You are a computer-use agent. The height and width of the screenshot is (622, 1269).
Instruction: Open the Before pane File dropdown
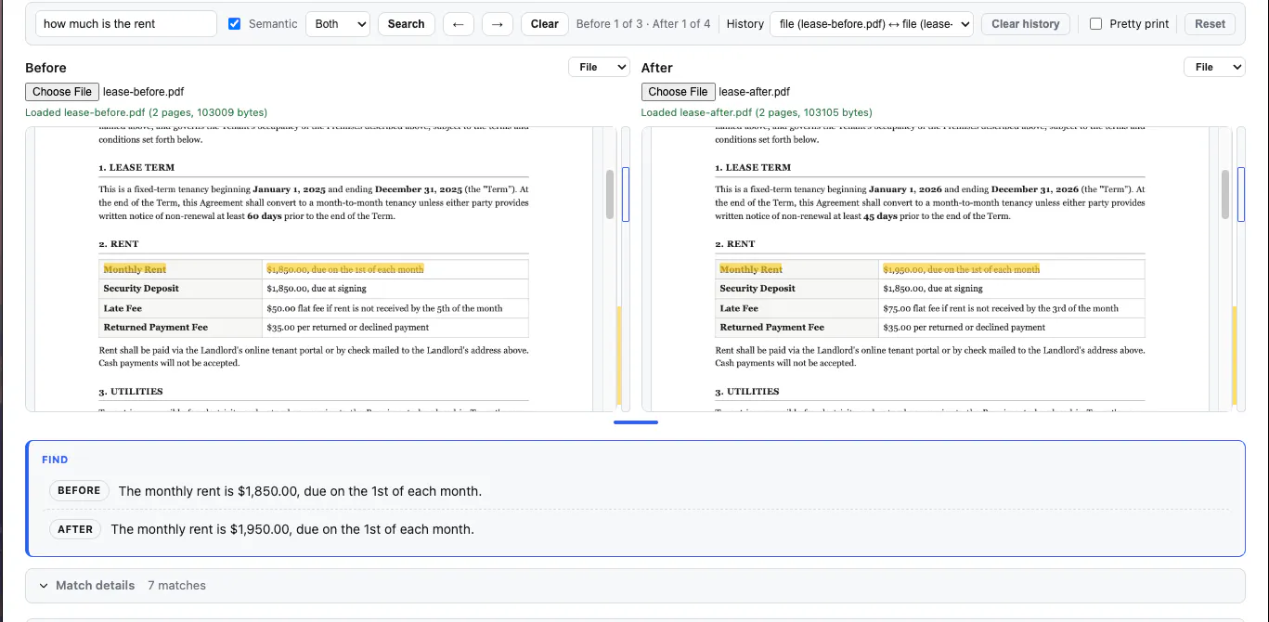click(599, 67)
